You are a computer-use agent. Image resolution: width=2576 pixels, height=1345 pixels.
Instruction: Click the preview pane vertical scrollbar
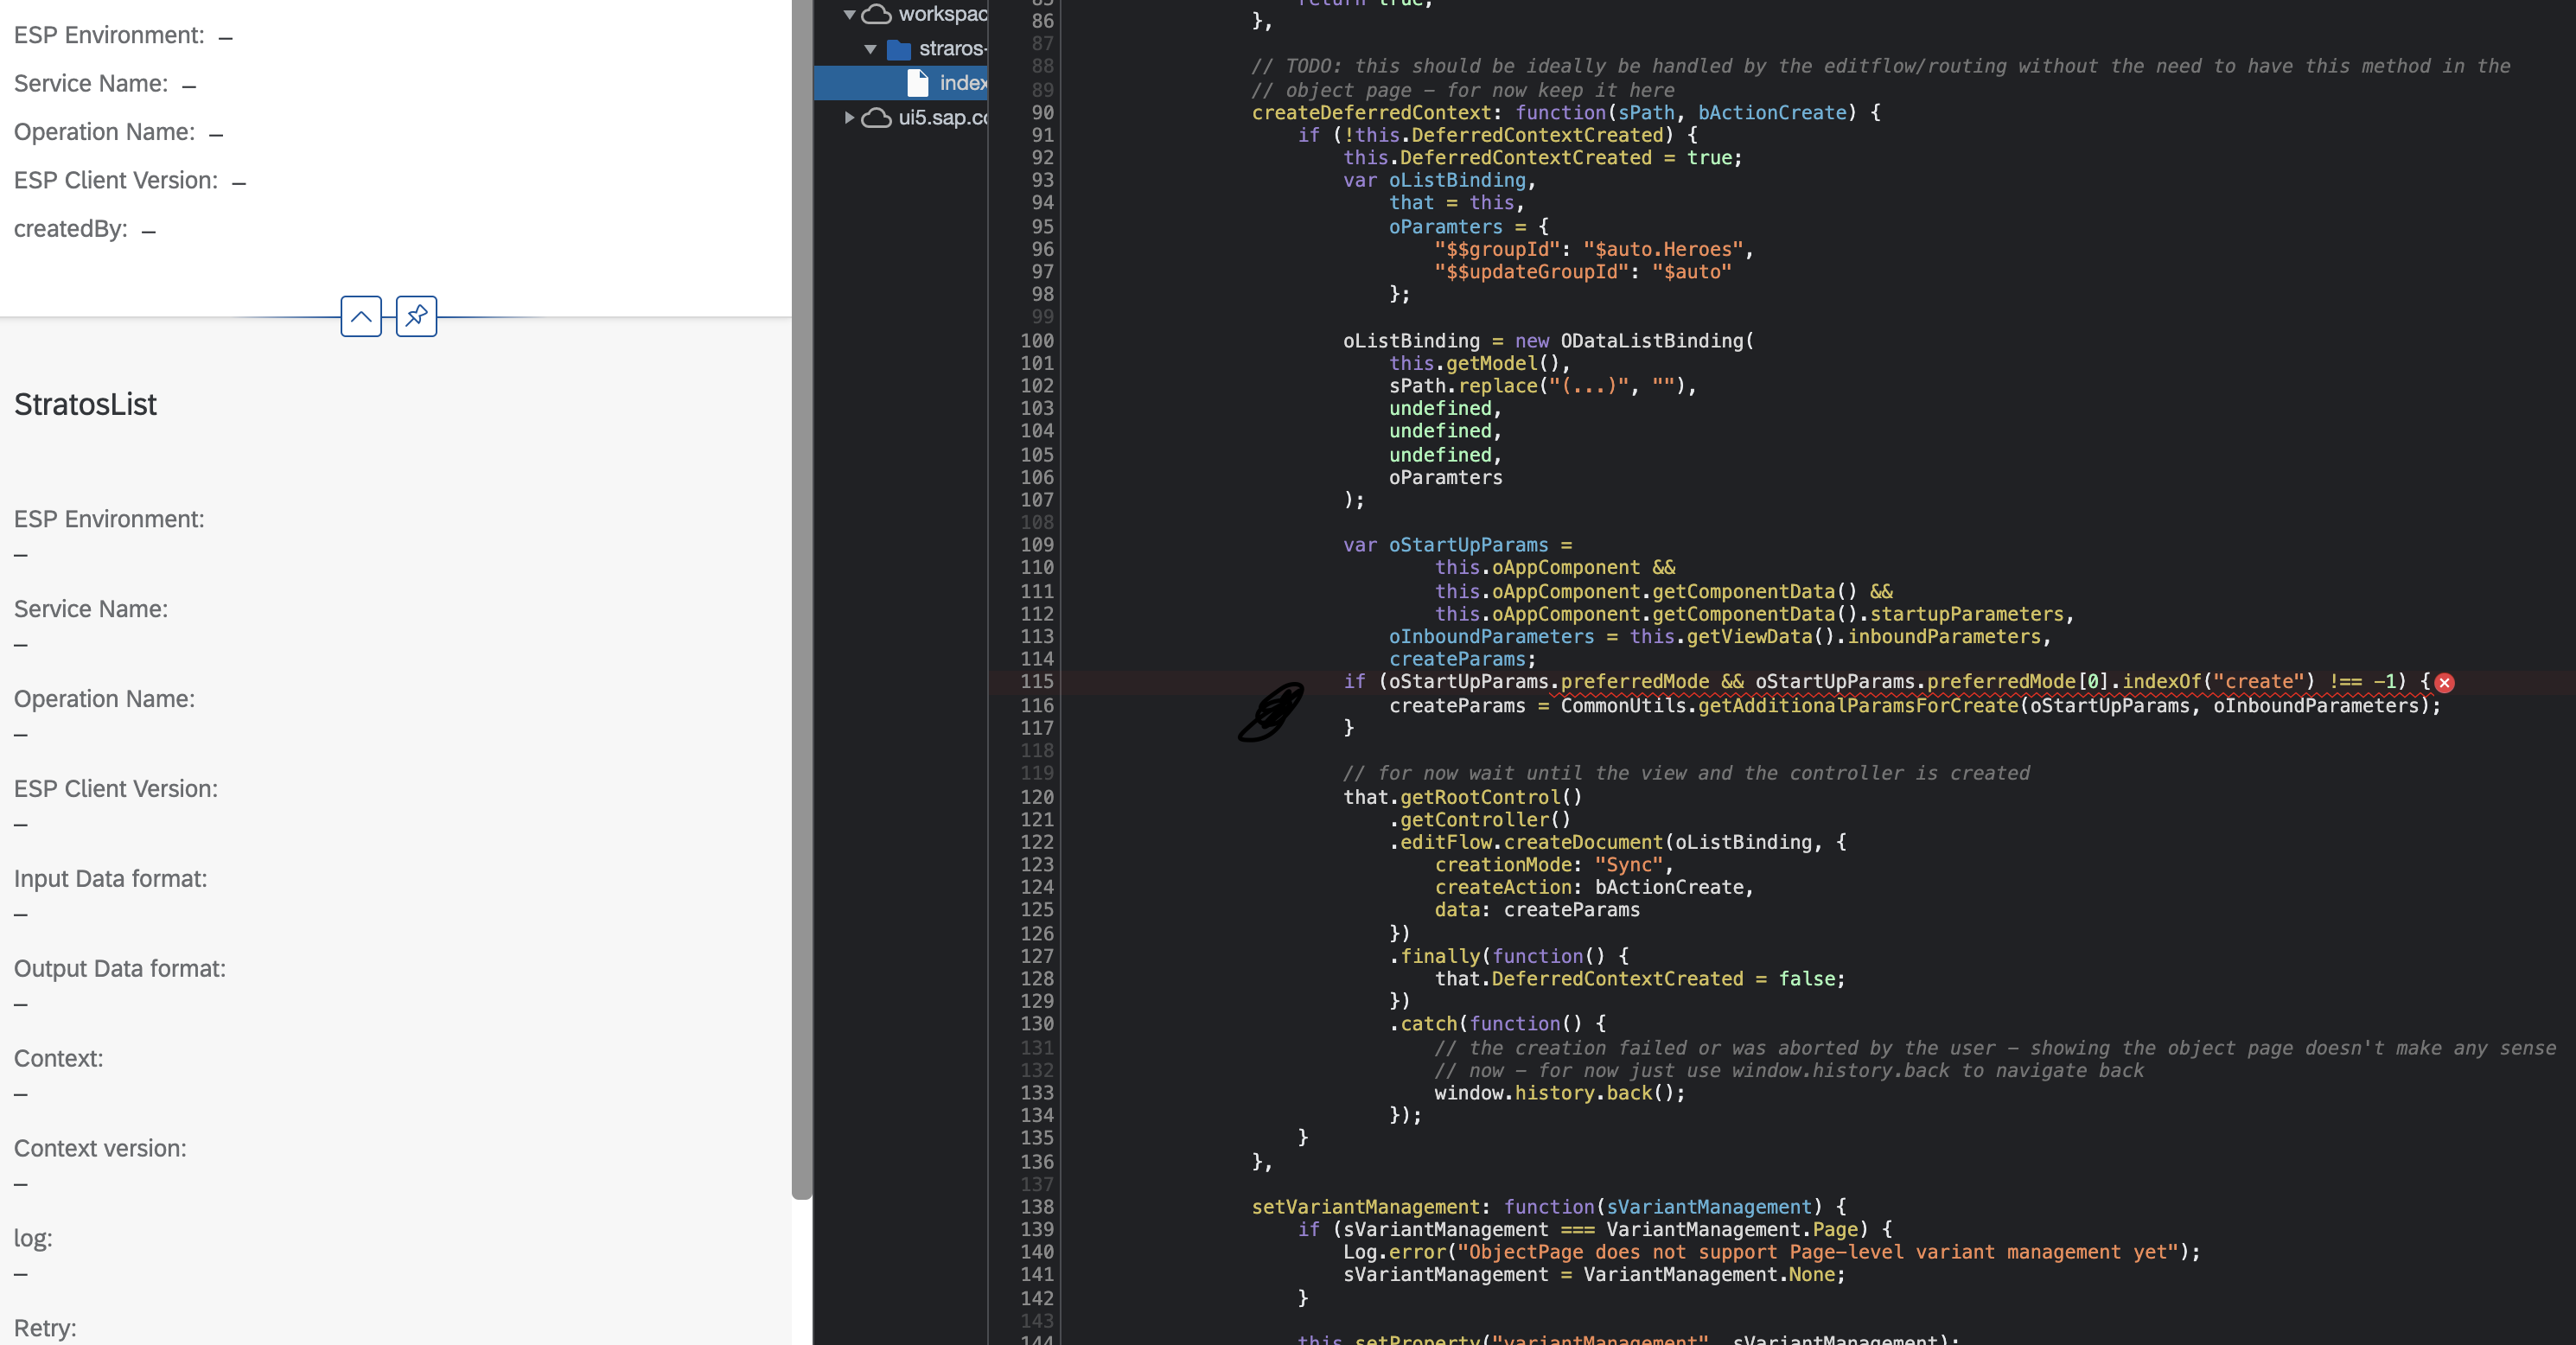[801, 600]
